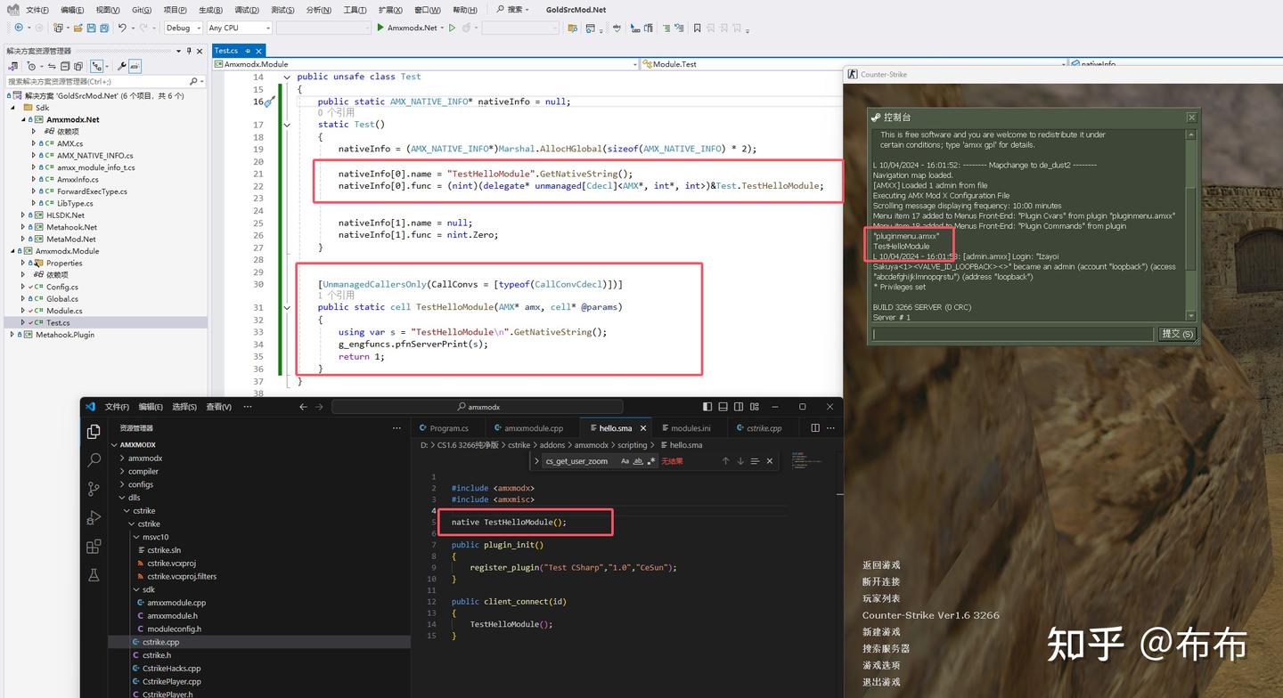Toggle Match Whole Word in find widget
Screen dimensions: 1283x698
(638, 461)
